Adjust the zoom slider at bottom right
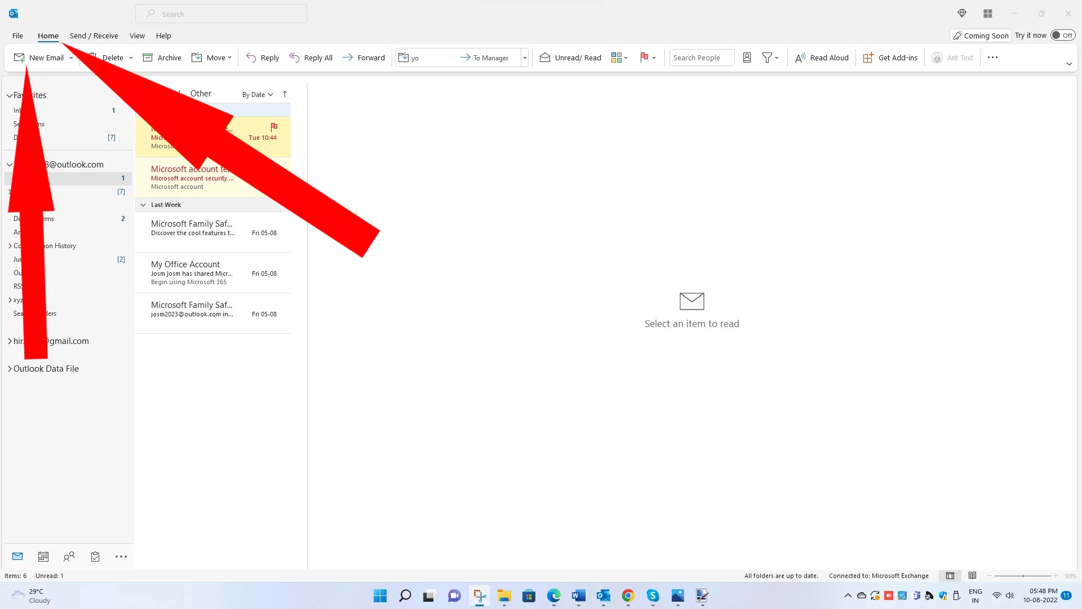 (1023, 576)
